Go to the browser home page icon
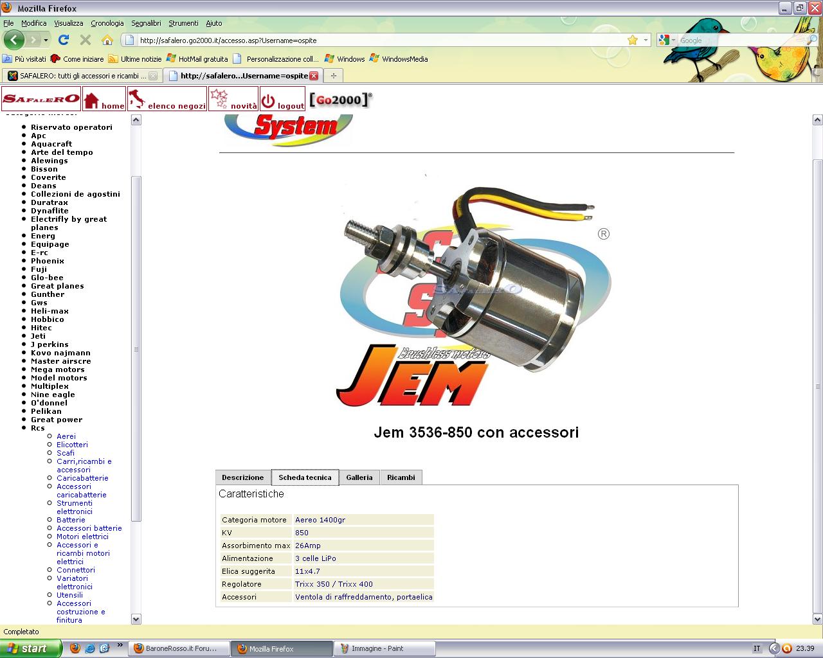The height and width of the screenshot is (658, 823). coord(107,40)
